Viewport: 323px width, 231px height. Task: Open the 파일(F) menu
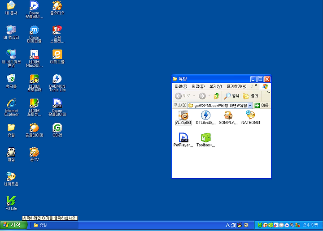click(181, 86)
